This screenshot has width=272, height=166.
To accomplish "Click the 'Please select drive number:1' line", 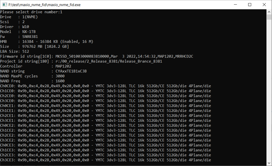I will click(x=31, y=12).
